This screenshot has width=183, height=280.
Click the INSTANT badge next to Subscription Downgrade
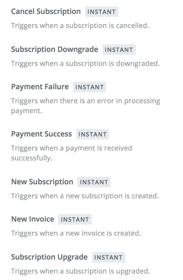pos(119,50)
